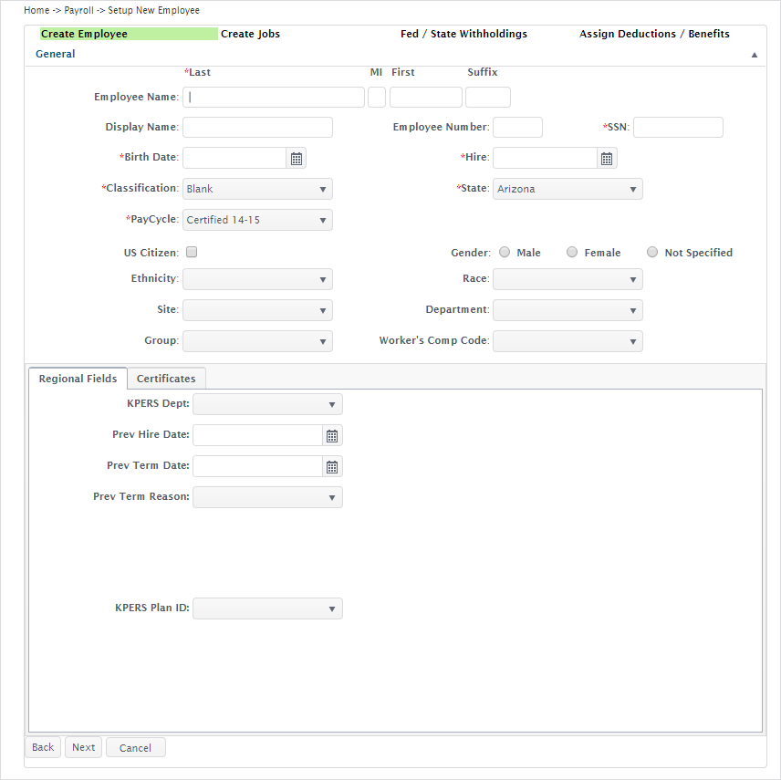Open the Hire date calendar picker

coord(607,159)
